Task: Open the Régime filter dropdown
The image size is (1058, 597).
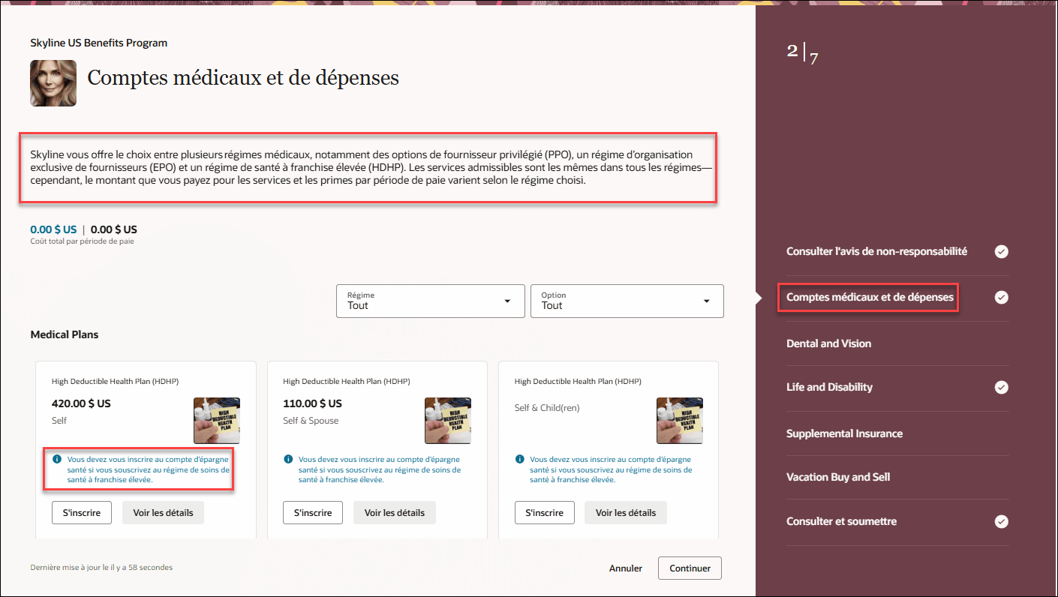Action: (x=430, y=301)
